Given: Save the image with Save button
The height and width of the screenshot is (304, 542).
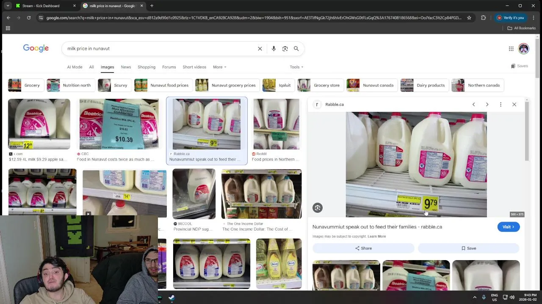Looking at the screenshot, I should tap(468, 248).
